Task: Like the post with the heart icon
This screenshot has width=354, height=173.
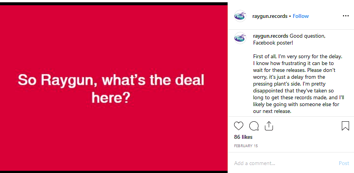Action: coord(239,126)
